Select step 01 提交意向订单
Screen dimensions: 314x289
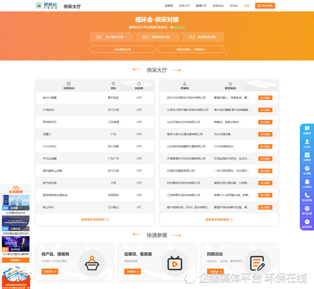coord(111,37)
